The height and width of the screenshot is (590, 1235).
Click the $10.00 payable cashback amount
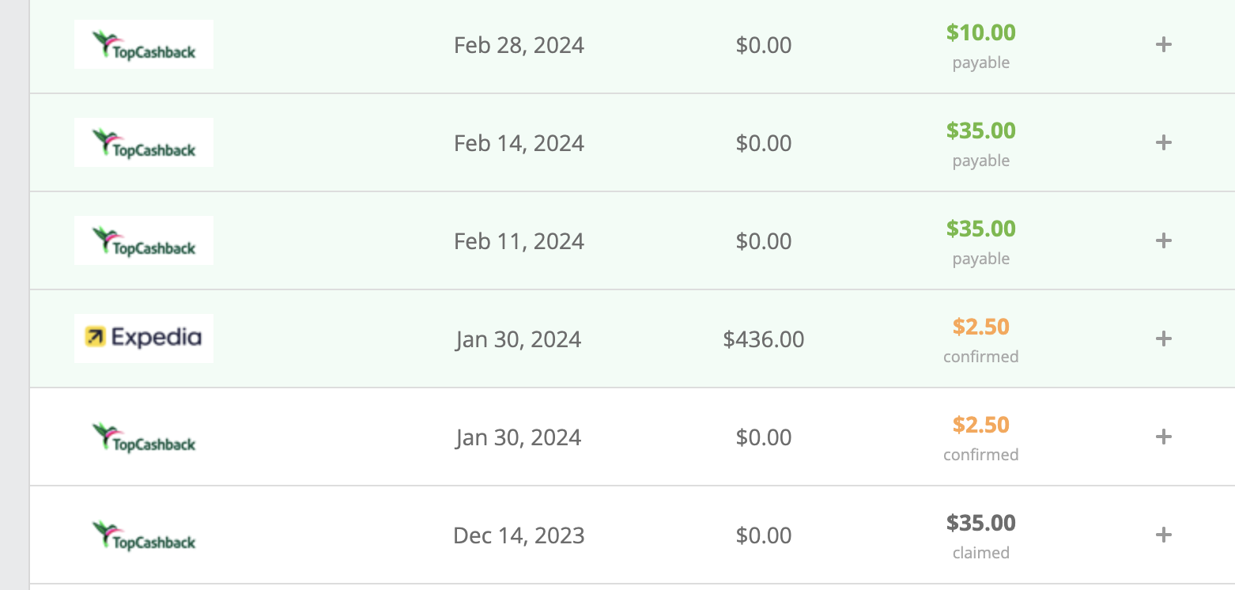pyautogui.click(x=980, y=33)
